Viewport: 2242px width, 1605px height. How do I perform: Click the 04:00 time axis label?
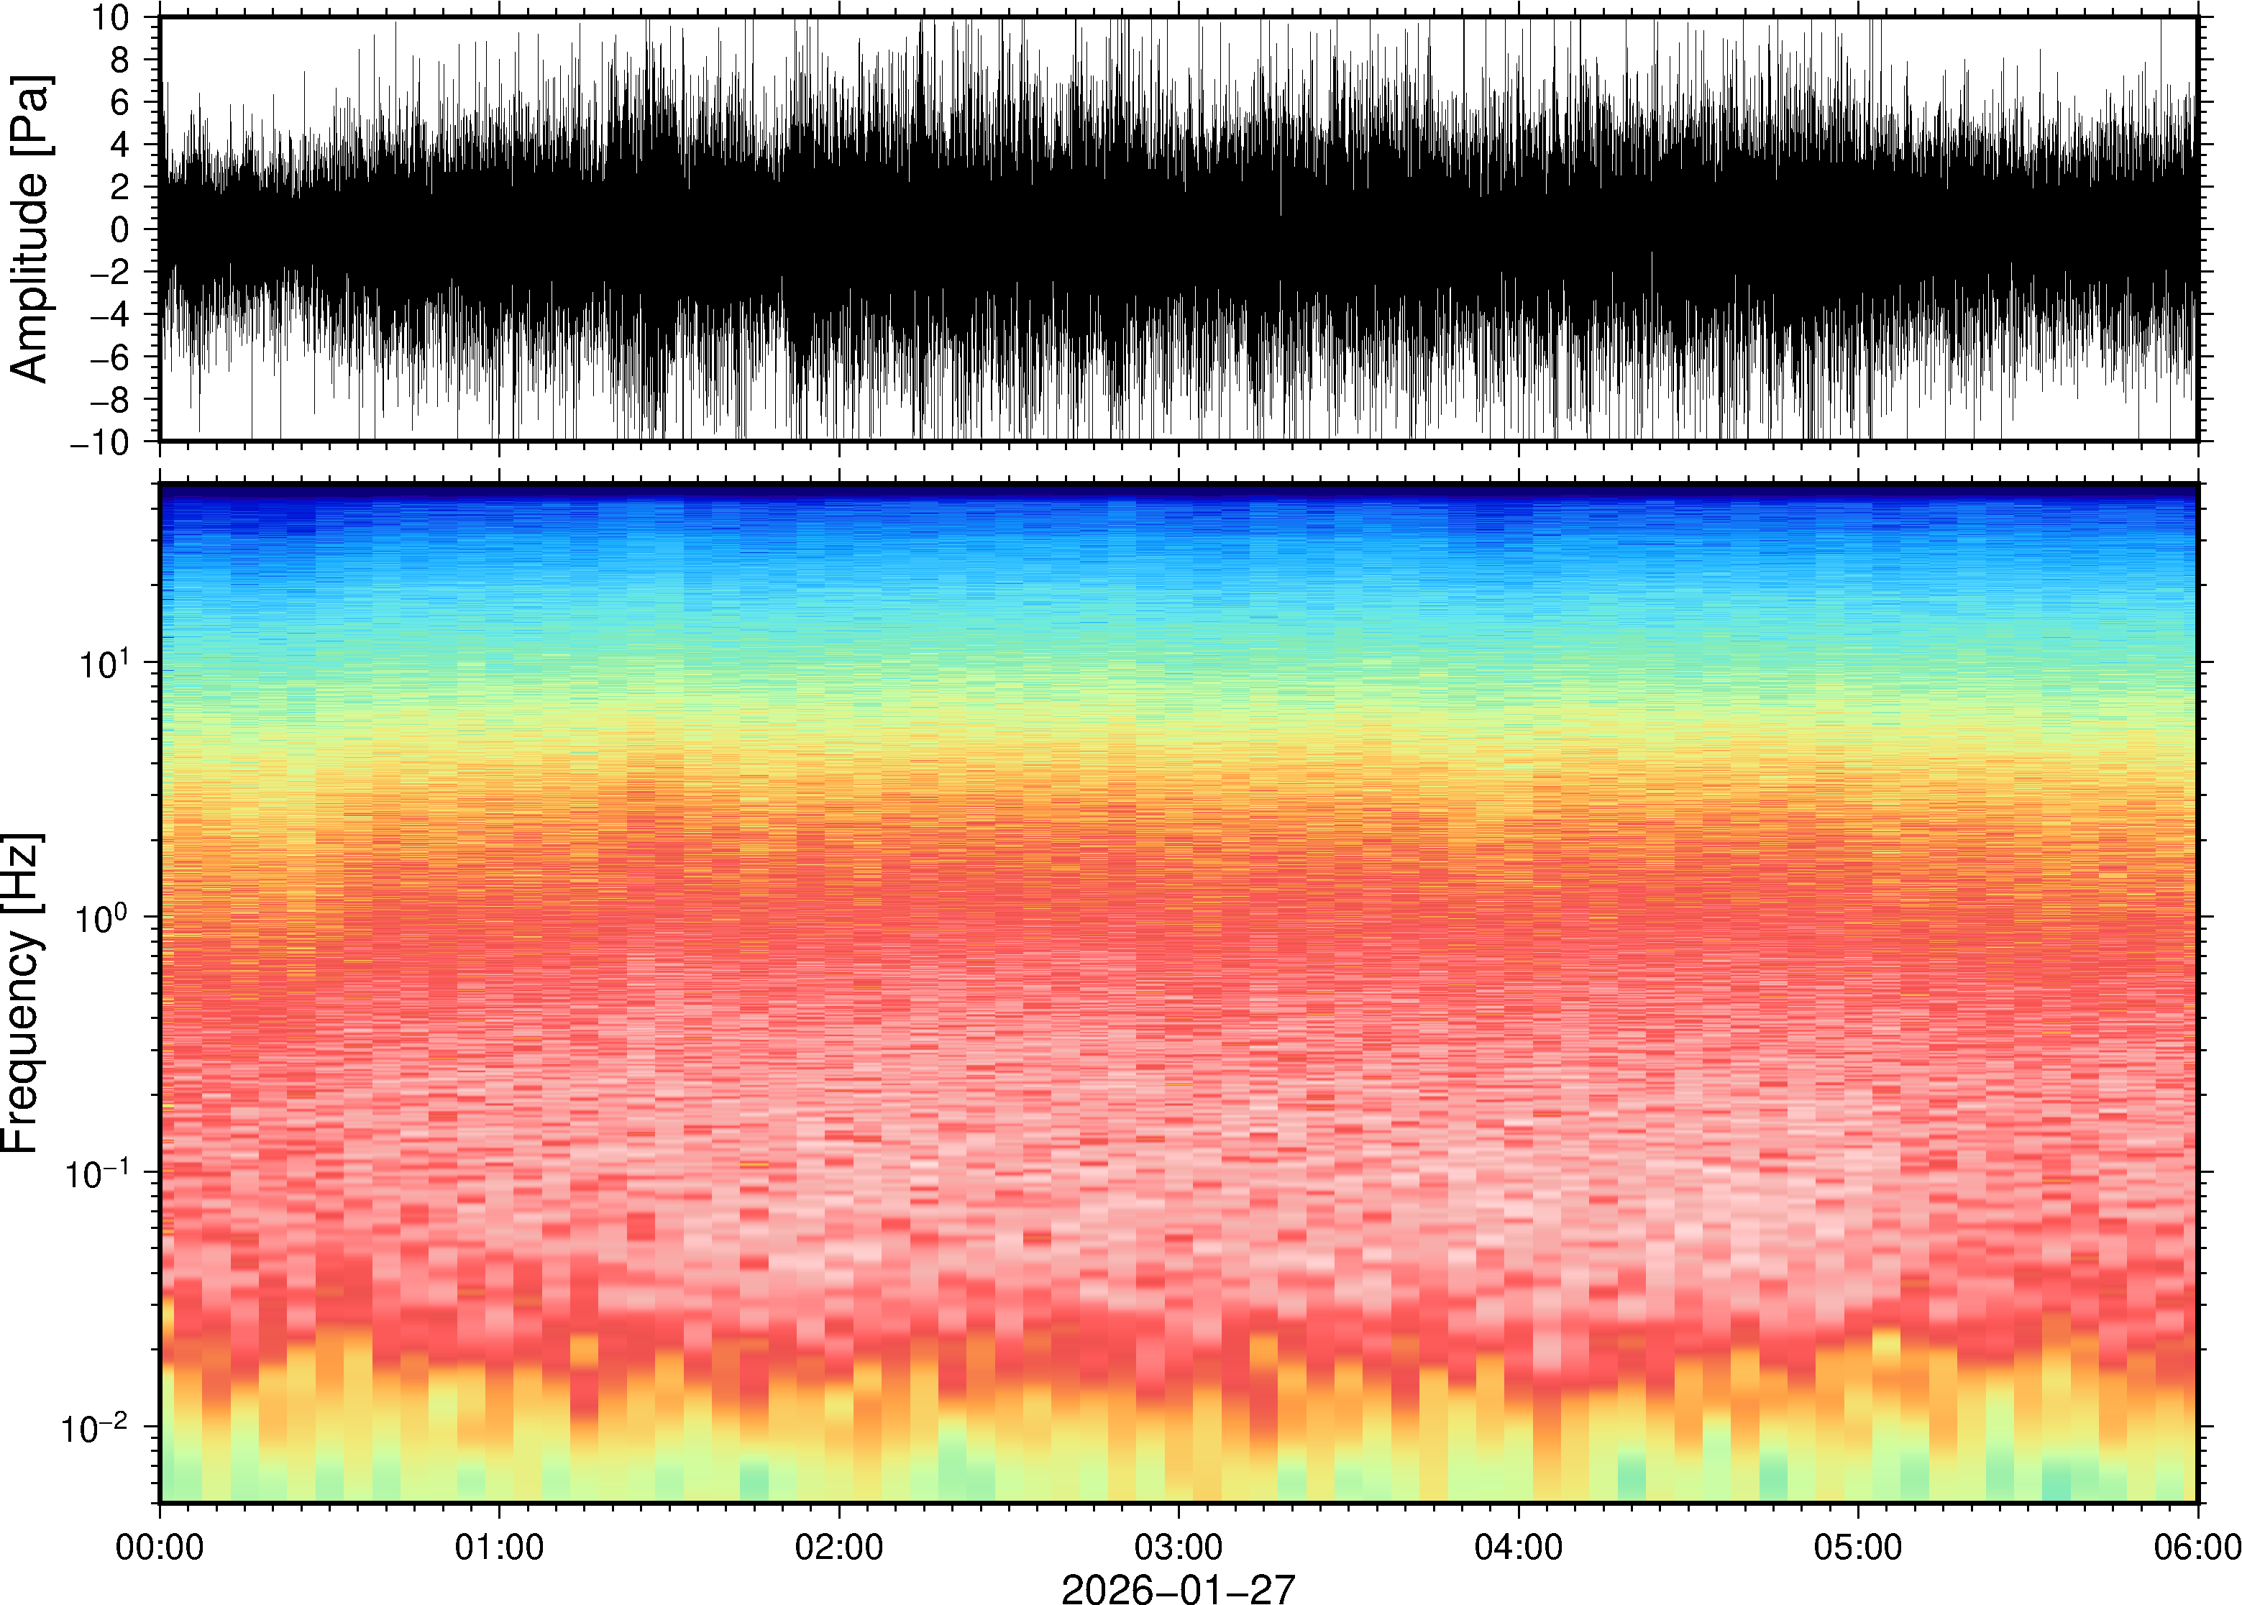point(1518,1547)
